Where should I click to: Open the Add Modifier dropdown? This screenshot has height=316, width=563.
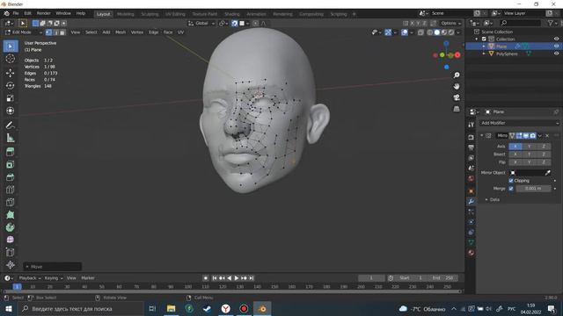coord(519,123)
